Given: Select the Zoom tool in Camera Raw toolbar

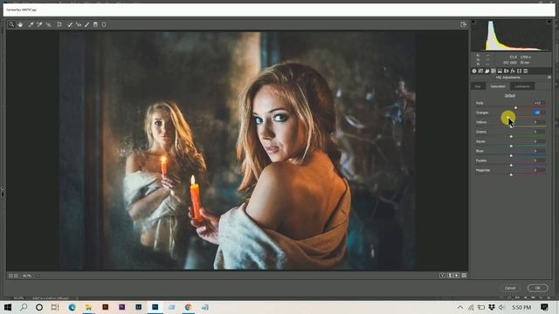Looking at the screenshot, I should [11, 24].
